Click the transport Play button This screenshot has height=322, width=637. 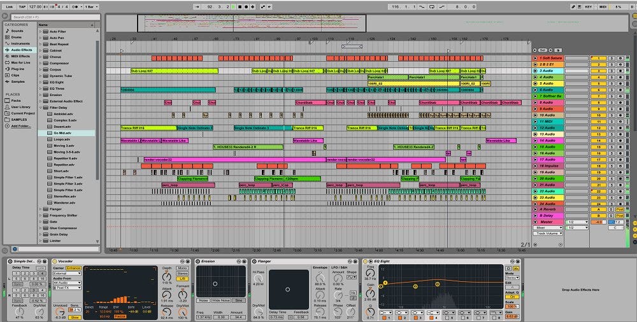tap(233, 6)
